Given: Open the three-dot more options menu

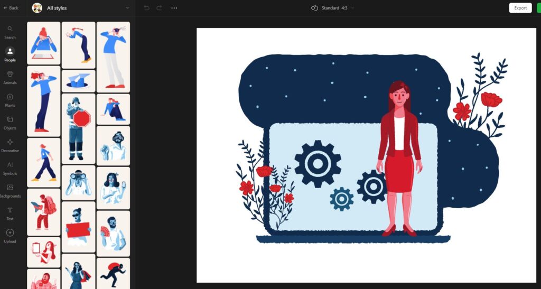Looking at the screenshot, I should (174, 8).
